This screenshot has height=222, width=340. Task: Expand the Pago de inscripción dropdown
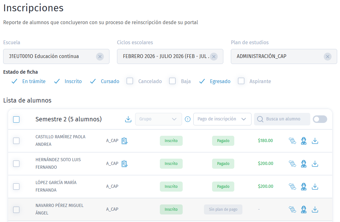tap(222, 119)
